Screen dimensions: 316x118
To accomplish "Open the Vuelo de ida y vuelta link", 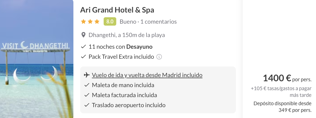I will 147,75.
